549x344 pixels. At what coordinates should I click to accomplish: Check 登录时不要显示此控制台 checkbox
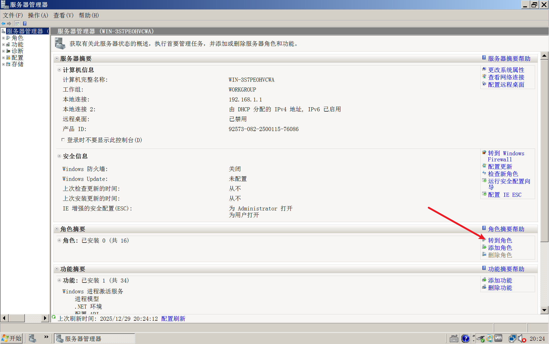63,140
